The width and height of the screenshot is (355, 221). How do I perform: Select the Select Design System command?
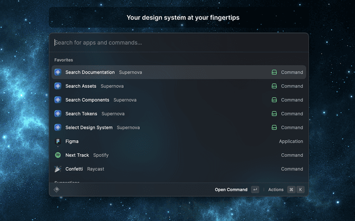point(89,128)
